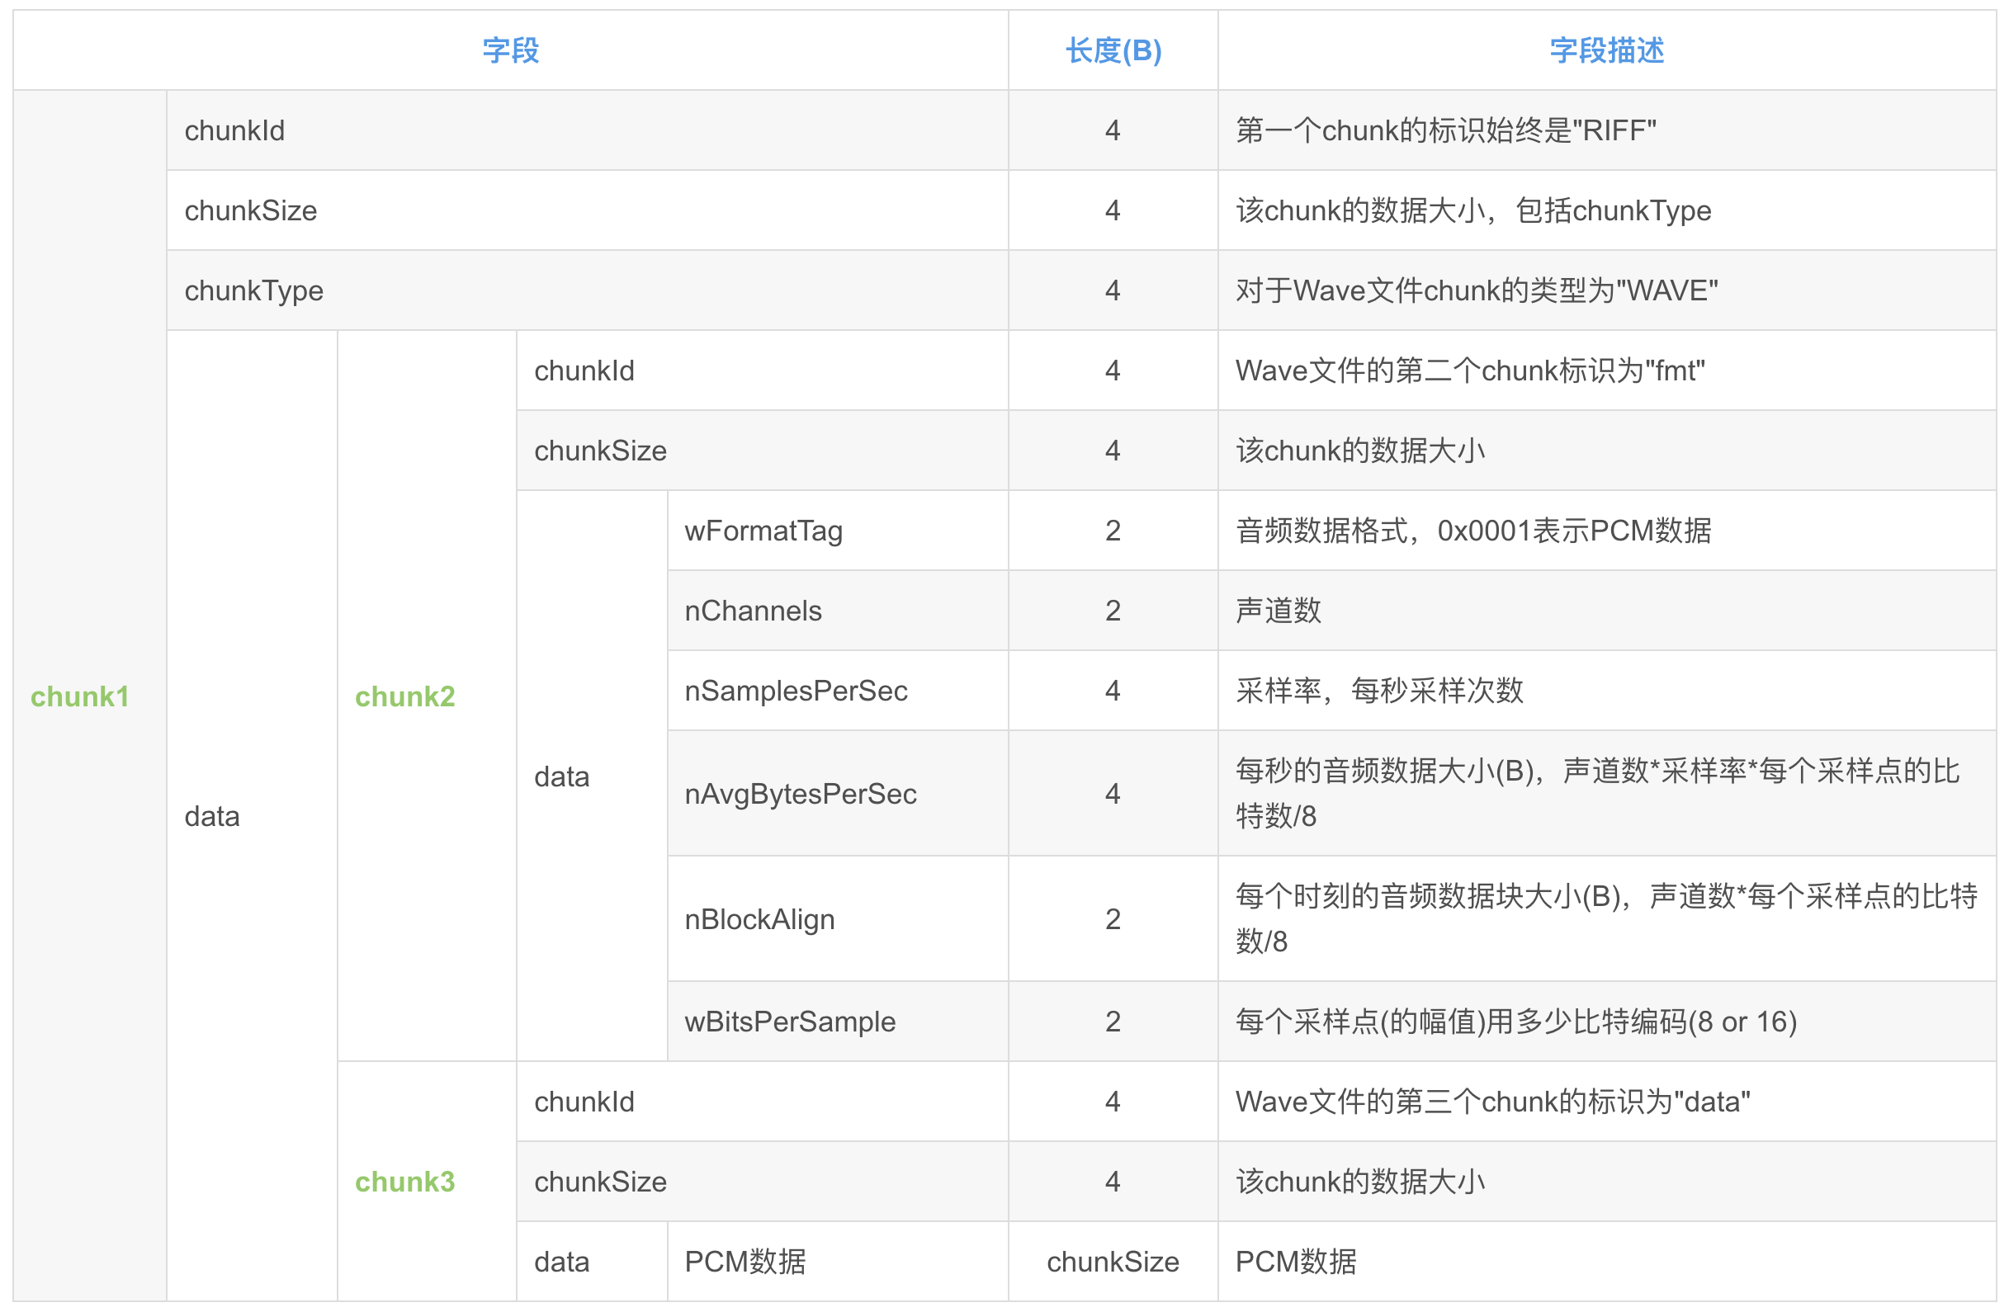Image resolution: width=2009 pixels, height=1312 pixels.
Task: Click the nSamplesPerSec field cell
Action: tap(795, 691)
